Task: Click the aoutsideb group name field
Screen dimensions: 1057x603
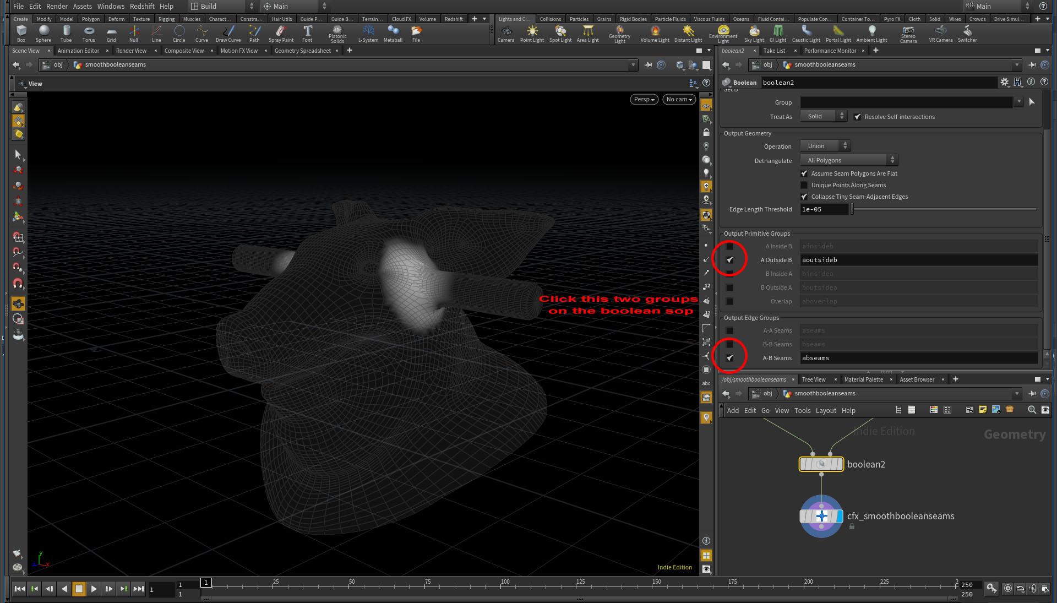Action: point(918,260)
